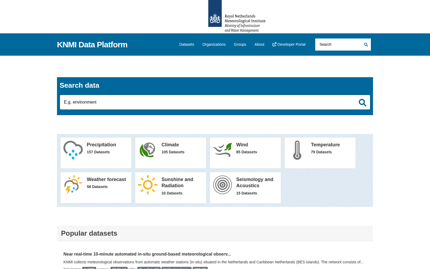This screenshot has height=269, width=430.
Task: Click the Precipitation rain cloud icon
Action: tap(73, 150)
